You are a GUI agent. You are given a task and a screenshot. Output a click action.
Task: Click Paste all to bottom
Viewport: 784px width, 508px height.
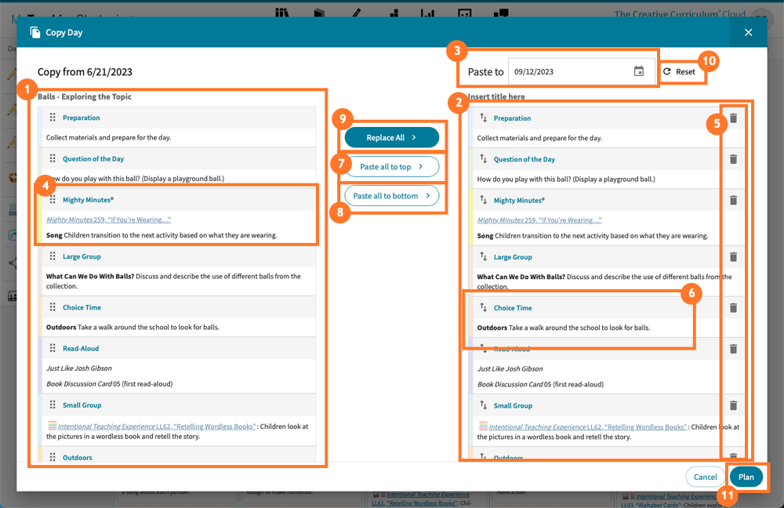[x=391, y=195]
